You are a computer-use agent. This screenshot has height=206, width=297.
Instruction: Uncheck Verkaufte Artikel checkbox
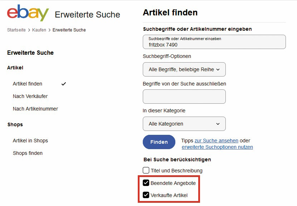(146, 195)
